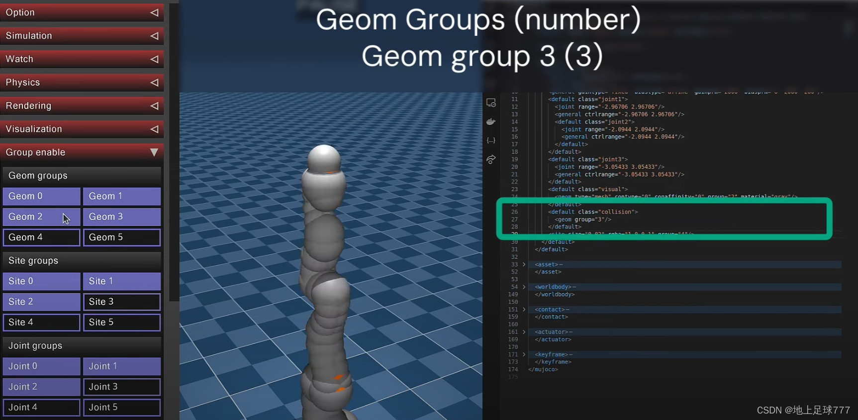The height and width of the screenshot is (420, 858).
Task: Click the share arrow icon in editor sidebar
Action: pos(491,159)
